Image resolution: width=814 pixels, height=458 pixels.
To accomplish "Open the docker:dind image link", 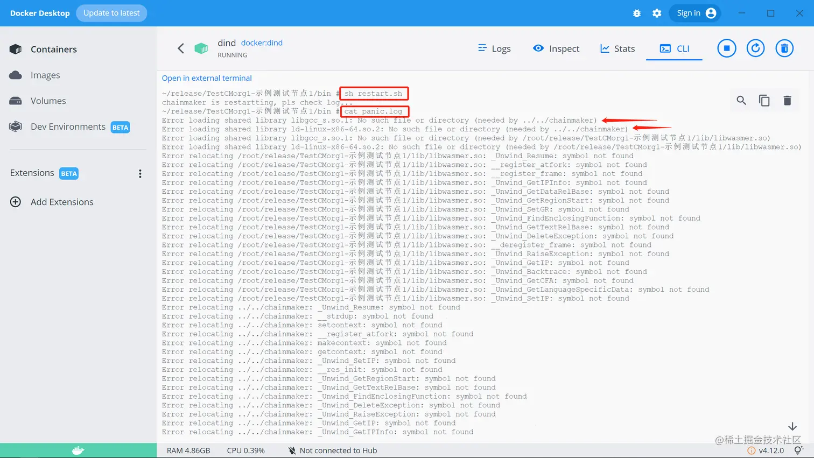I will pos(262,43).
